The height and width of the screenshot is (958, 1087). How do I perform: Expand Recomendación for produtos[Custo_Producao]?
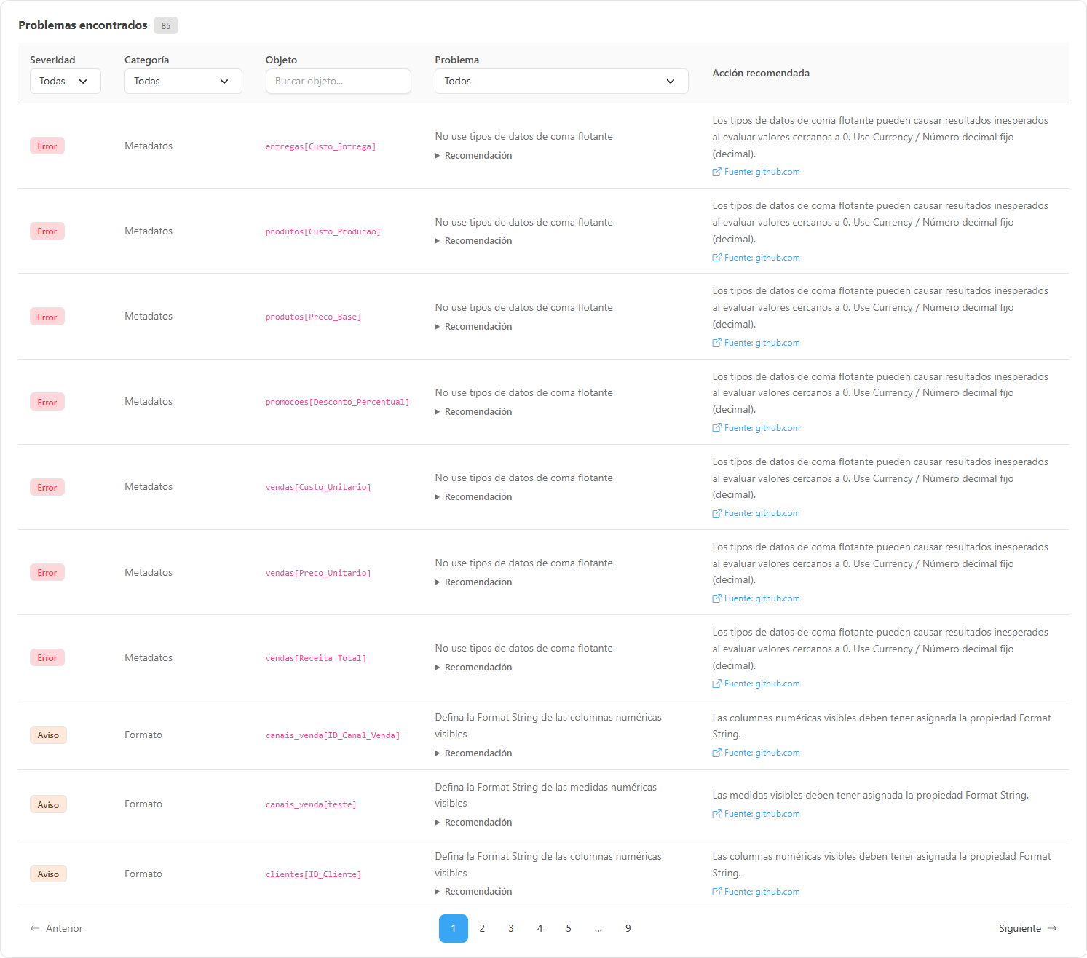tap(474, 241)
